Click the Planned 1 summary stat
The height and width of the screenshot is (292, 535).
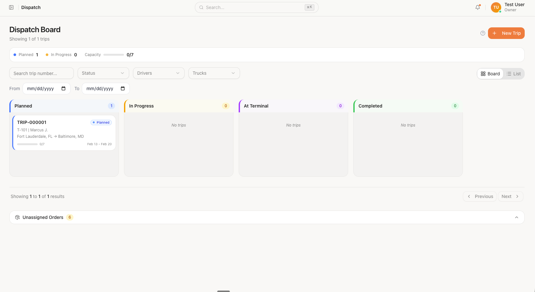click(26, 55)
